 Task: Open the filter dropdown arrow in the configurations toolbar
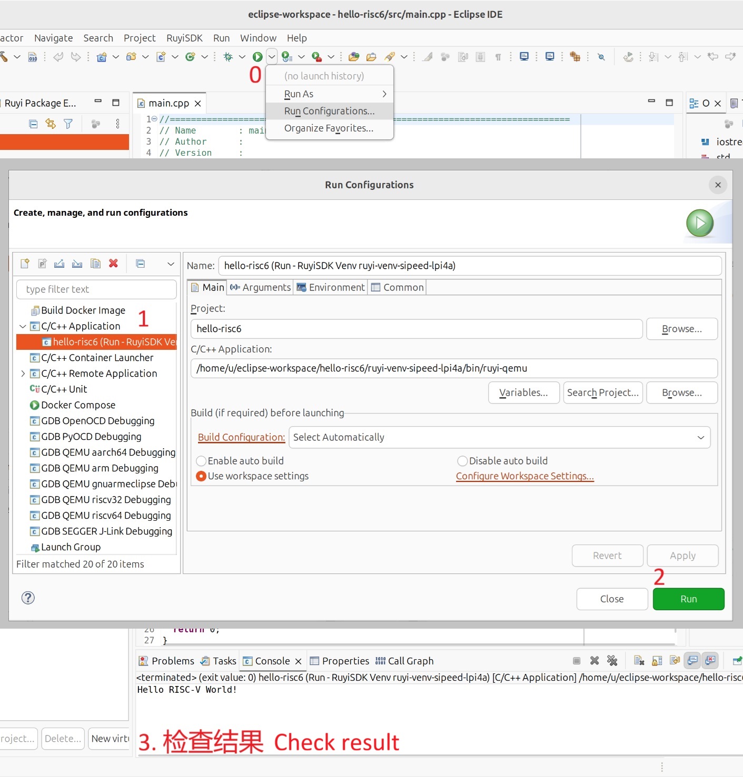171,264
